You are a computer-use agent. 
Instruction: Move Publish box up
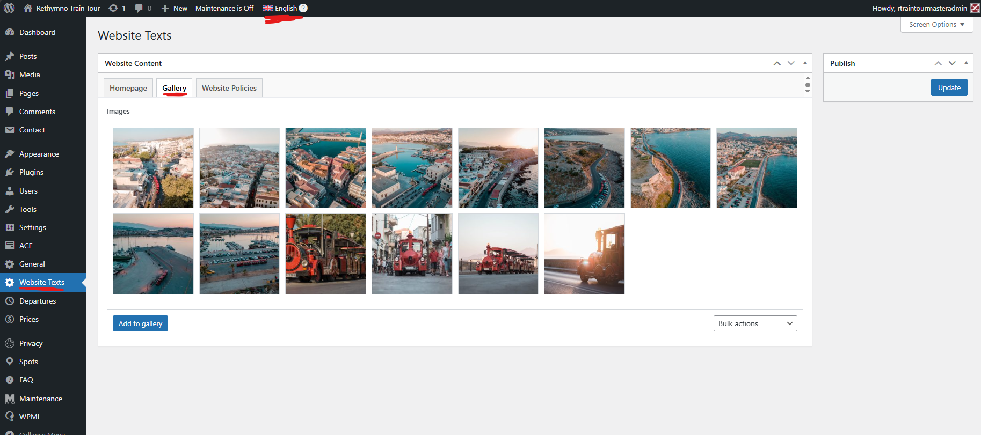pos(938,63)
